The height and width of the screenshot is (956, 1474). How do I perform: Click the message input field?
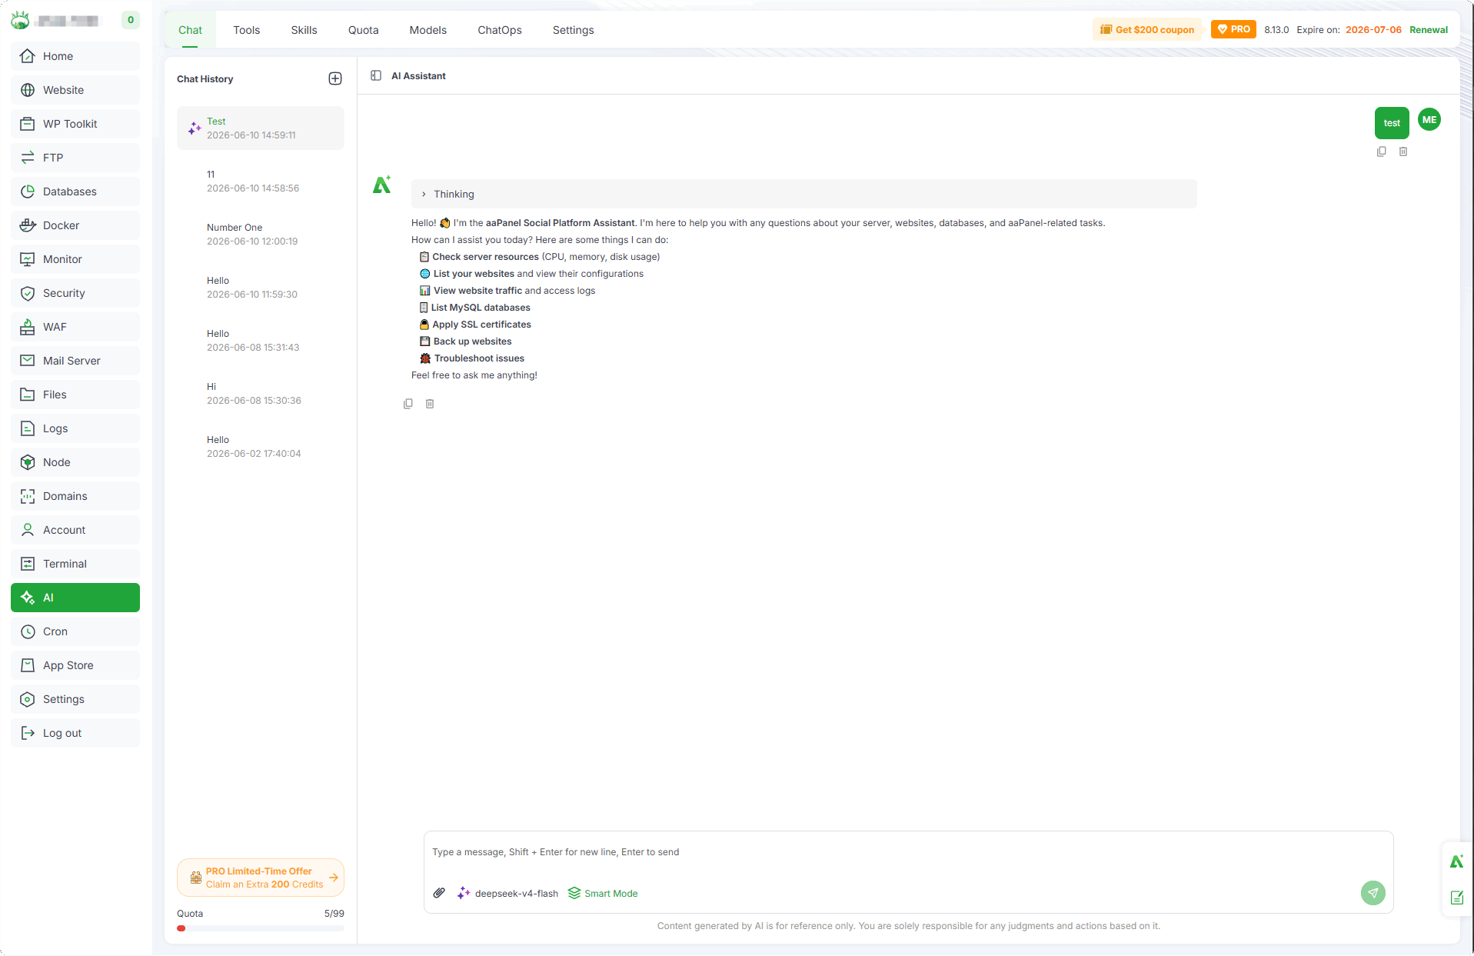[908, 852]
